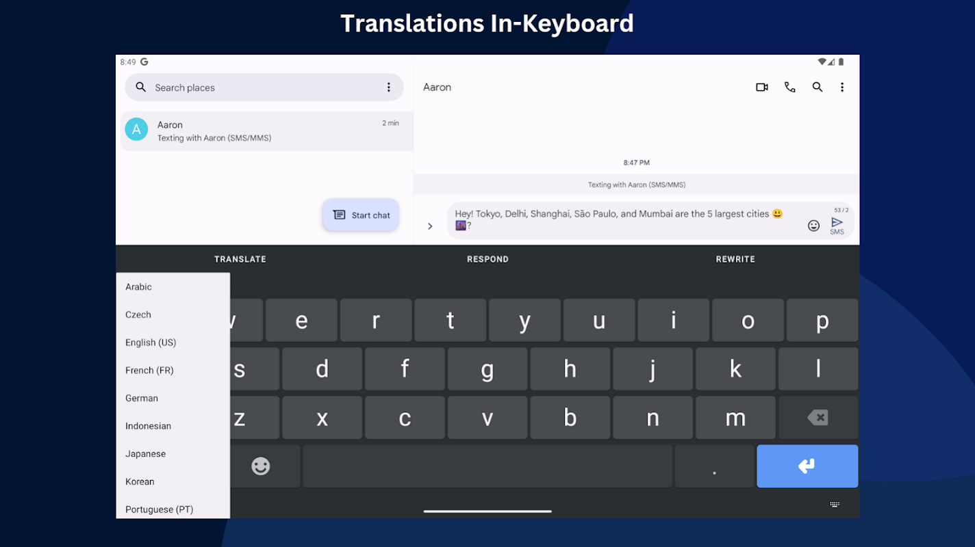
Task: Tap the letter o key
Action: [x=748, y=320]
